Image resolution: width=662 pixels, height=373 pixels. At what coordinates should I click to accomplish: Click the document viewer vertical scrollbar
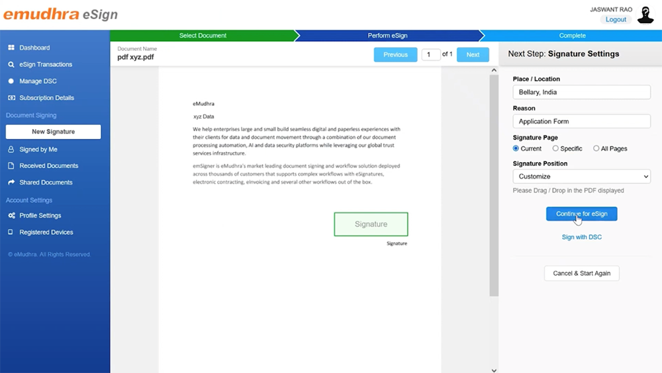click(493, 185)
